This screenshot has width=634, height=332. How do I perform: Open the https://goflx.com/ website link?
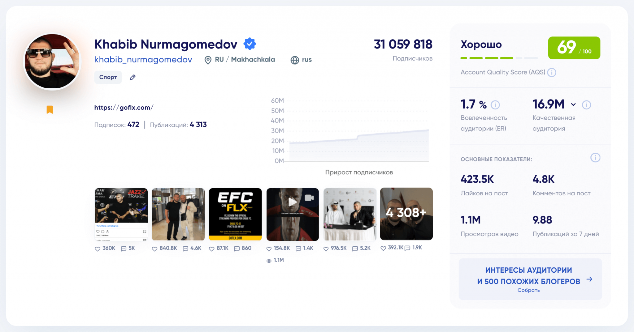(x=124, y=108)
